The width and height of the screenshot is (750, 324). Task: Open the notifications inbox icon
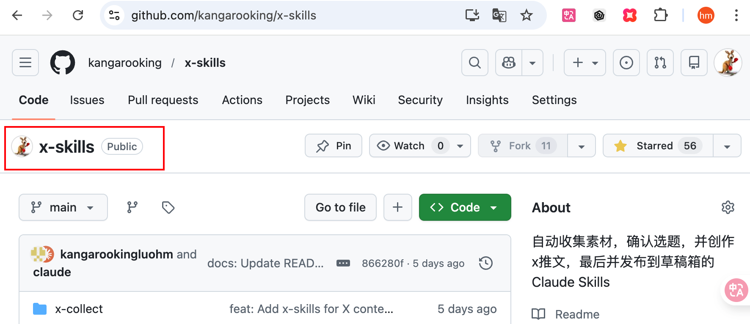click(694, 63)
